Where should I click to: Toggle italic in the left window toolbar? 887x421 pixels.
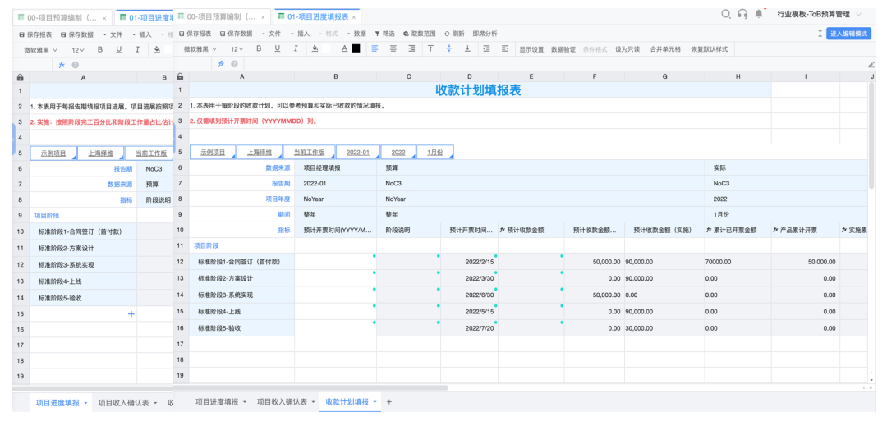137,49
